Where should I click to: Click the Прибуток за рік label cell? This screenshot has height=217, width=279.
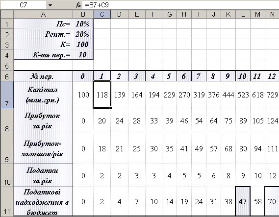(43, 121)
